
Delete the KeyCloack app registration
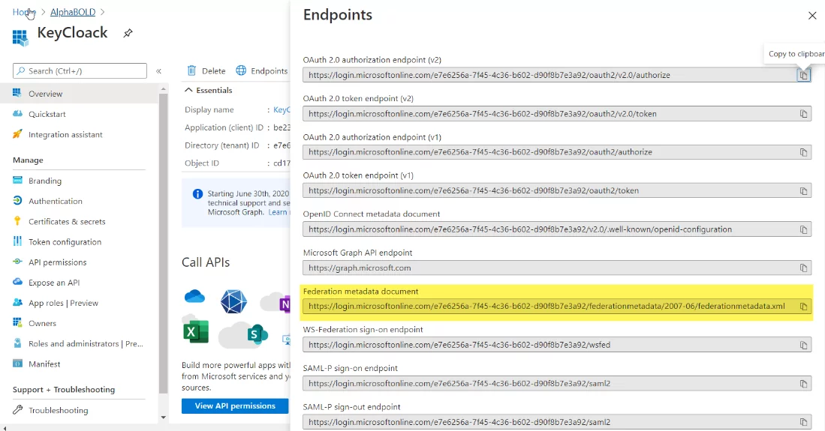point(206,71)
